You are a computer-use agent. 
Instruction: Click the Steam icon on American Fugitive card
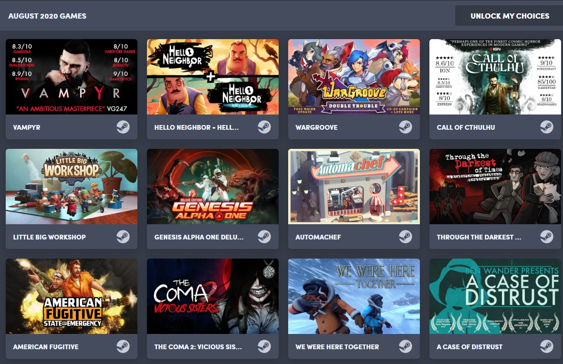pyautogui.click(x=123, y=347)
